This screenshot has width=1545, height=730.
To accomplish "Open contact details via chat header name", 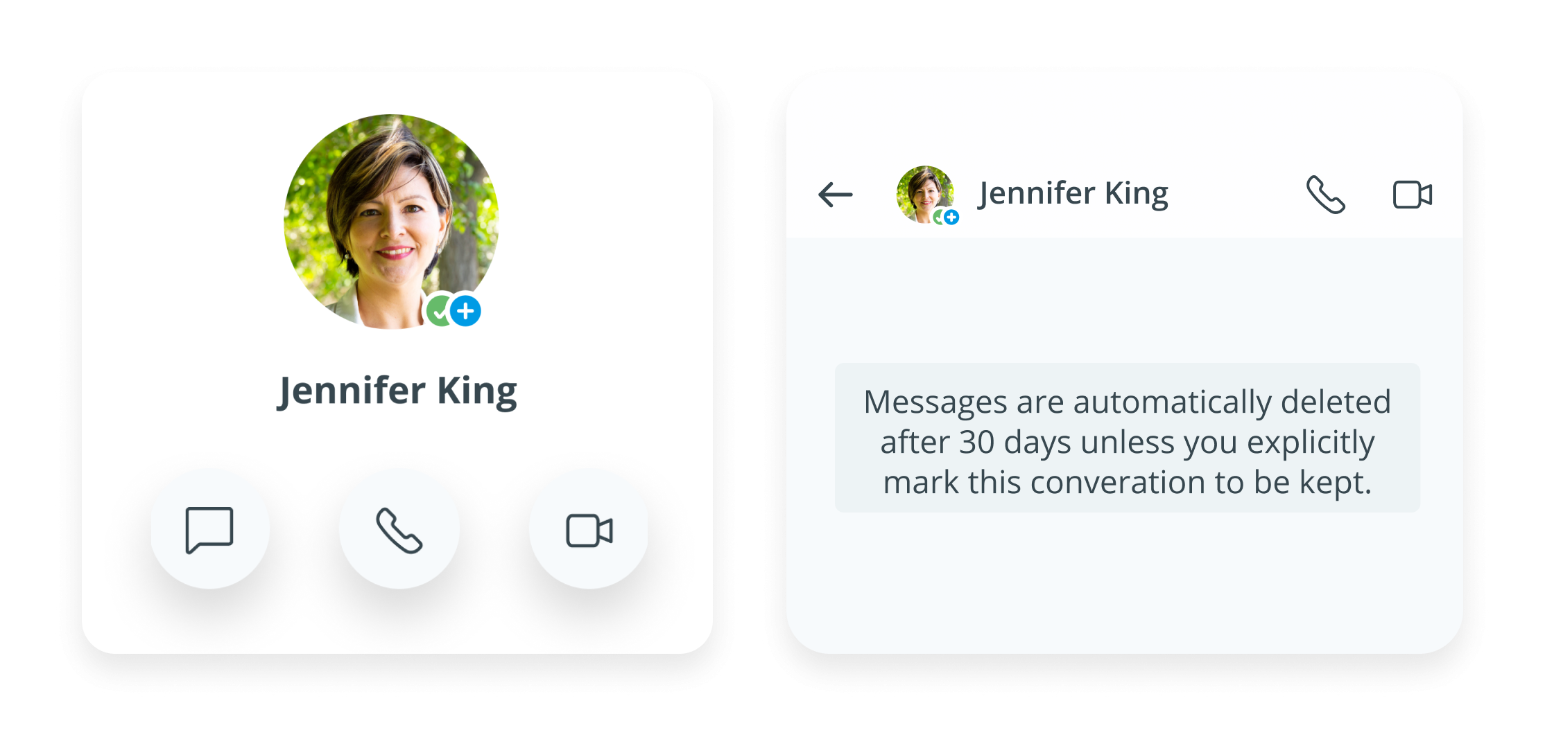I will pyautogui.click(x=1073, y=193).
